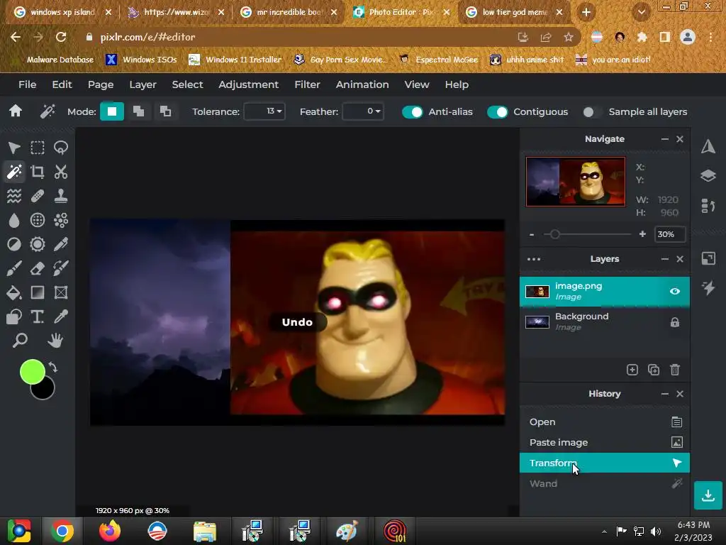The height and width of the screenshot is (545, 726).
Task: Open Chrome tab search chevron
Action: click(x=641, y=13)
